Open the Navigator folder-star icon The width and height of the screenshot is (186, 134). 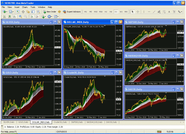(x=28, y=12)
